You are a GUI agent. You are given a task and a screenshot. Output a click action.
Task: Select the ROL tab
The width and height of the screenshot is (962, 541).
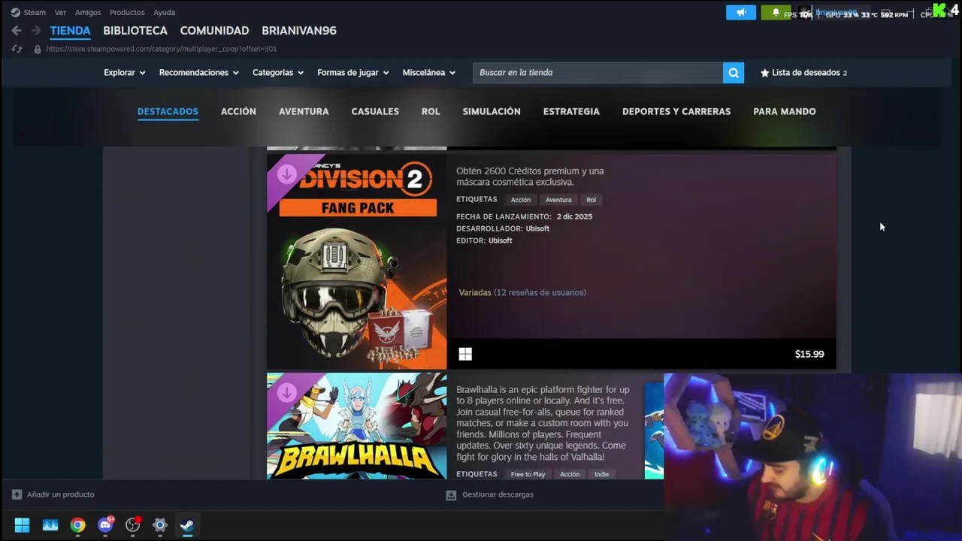[431, 111]
